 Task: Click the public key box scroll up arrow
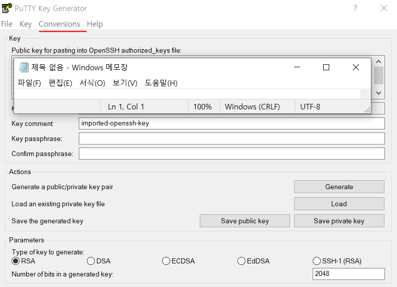pos(379,62)
